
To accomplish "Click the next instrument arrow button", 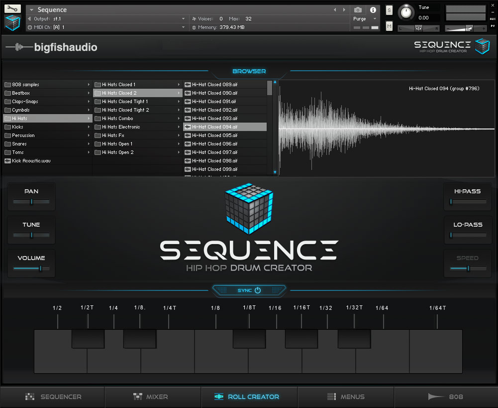I will (x=344, y=9).
